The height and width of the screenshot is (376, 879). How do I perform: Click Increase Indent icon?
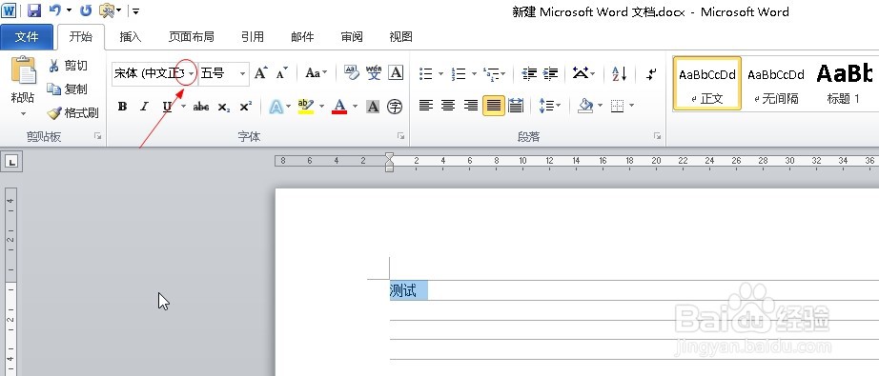(550, 74)
